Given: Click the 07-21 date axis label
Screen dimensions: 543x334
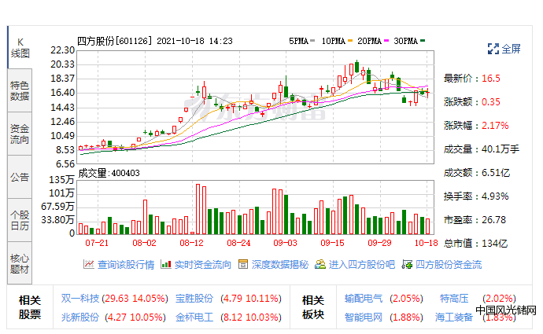Looking at the screenshot, I should (97, 243).
